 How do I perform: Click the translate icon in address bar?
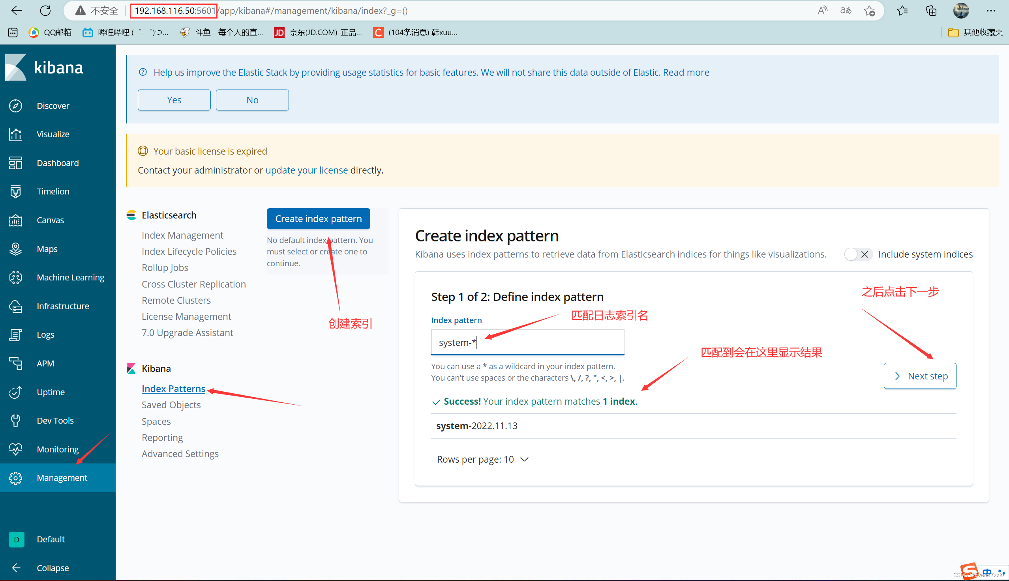(x=846, y=10)
